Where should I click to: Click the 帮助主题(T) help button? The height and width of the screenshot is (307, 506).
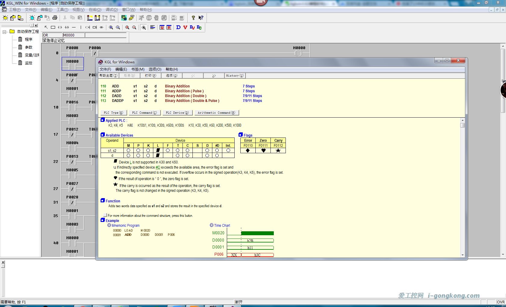pos(109,76)
